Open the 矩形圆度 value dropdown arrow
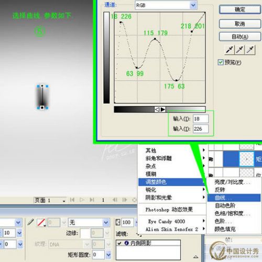This screenshot has width=262, height=262. pos(108,255)
